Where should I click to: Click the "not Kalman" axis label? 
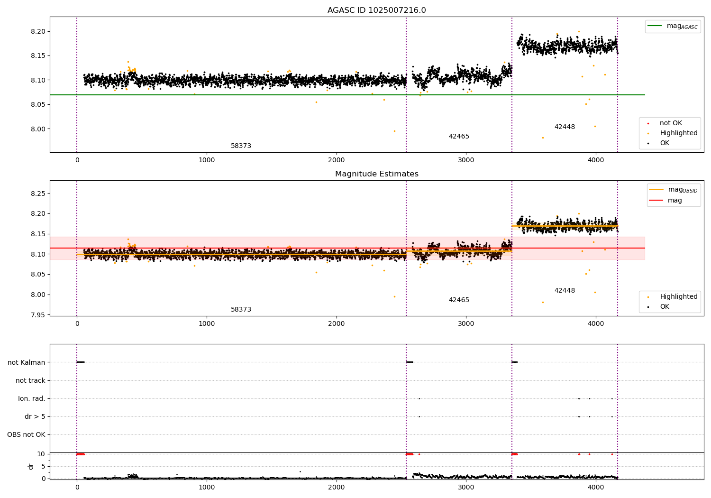tap(27, 362)
